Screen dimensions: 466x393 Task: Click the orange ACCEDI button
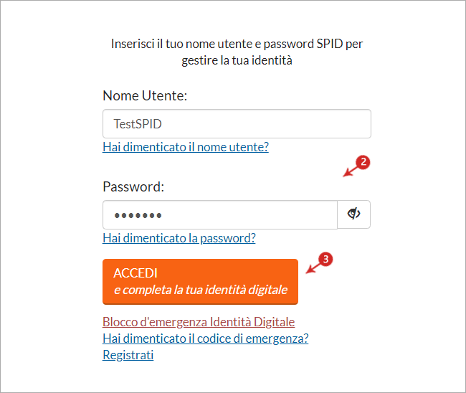(200, 282)
